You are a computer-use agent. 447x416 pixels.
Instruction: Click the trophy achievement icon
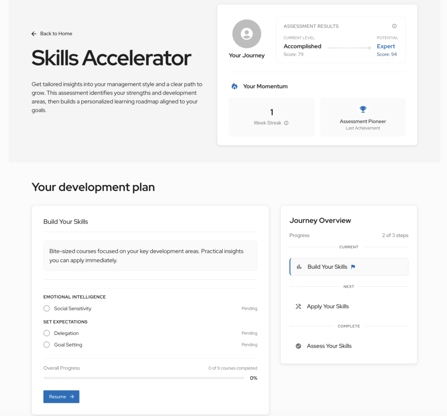pos(363,110)
